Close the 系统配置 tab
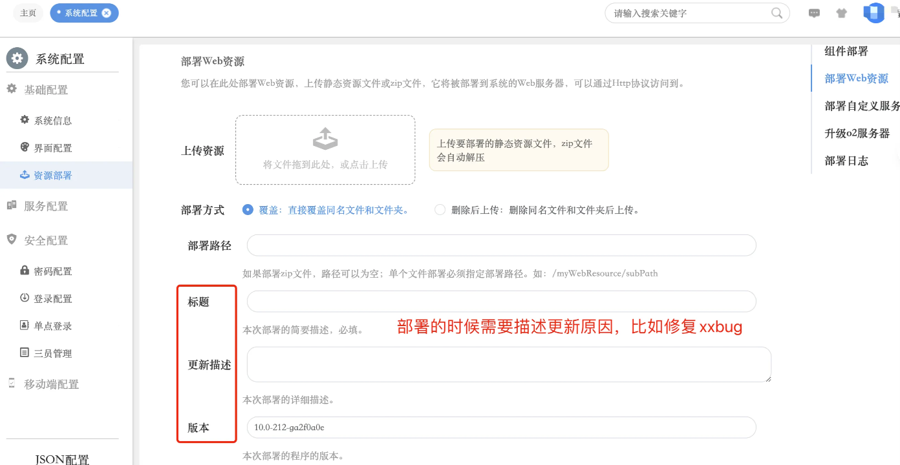 [107, 13]
